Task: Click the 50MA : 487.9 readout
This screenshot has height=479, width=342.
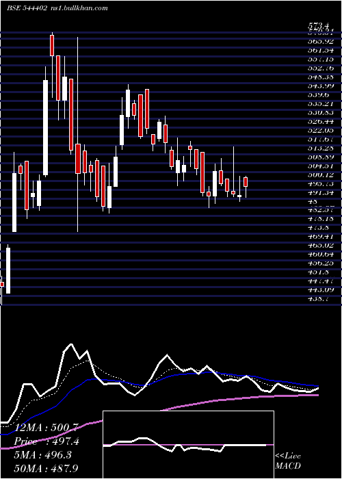Action: click(46, 469)
